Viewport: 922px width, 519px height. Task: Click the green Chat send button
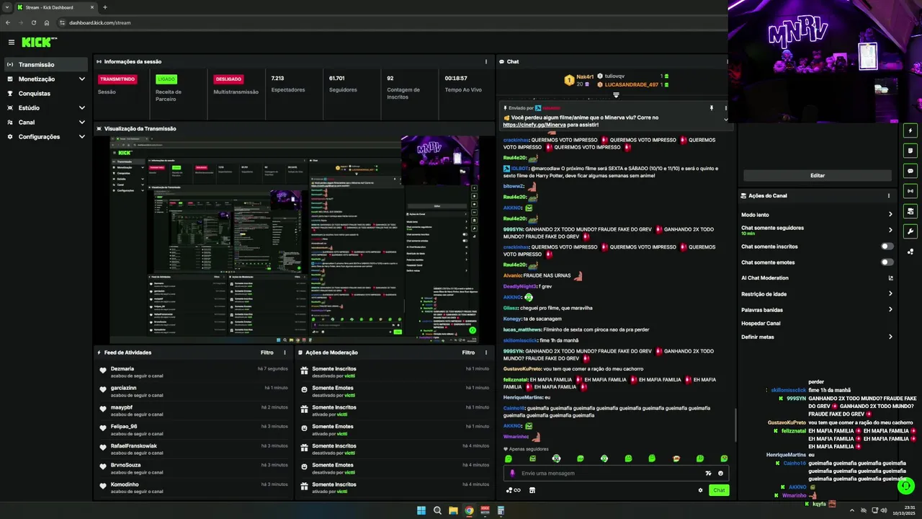tap(719, 490)
